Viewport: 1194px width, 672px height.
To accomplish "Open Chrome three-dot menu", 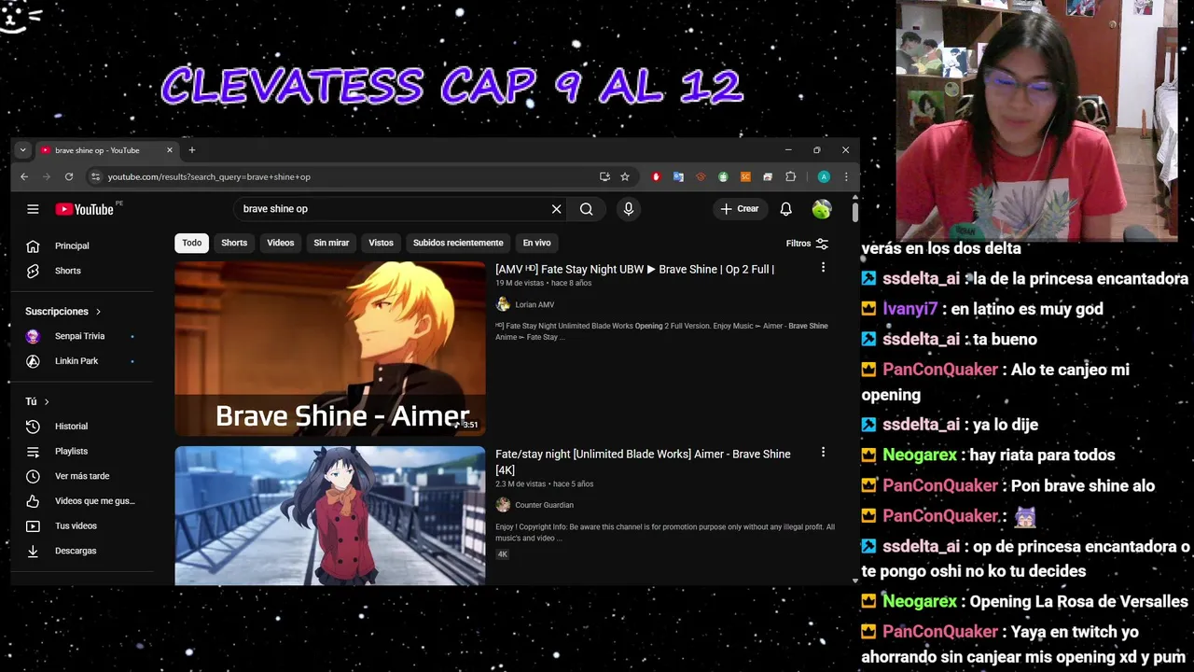I will (846, 176).
